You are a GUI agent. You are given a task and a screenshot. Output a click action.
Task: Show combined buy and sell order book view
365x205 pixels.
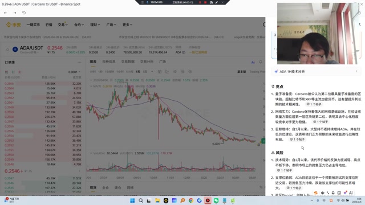tap(6, 72)
